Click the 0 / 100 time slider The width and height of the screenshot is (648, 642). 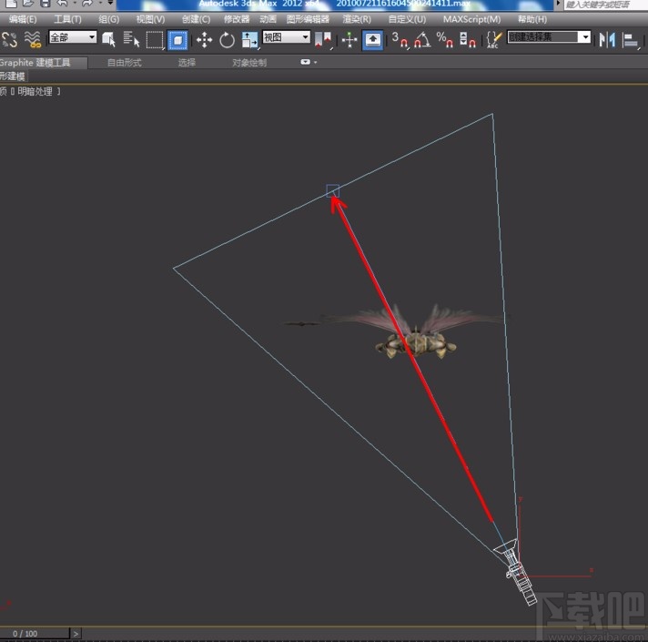(35, 633)
